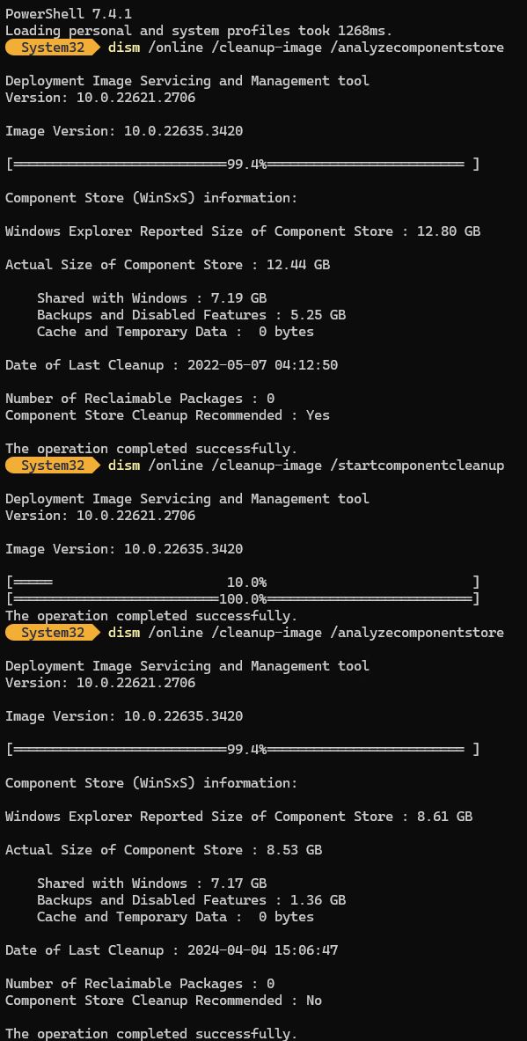Select the 8.61 GB reported size line
The width and height of the screenshot is (527, 1041).
[x=239, y=816]
